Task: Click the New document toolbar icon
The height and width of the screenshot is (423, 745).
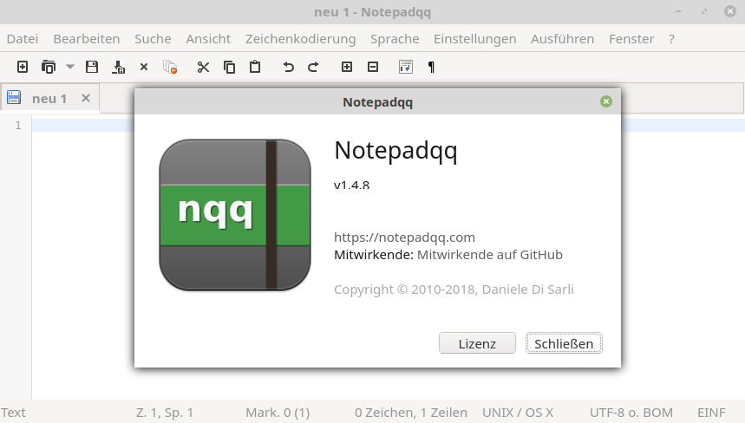Action: pos(23,67)
